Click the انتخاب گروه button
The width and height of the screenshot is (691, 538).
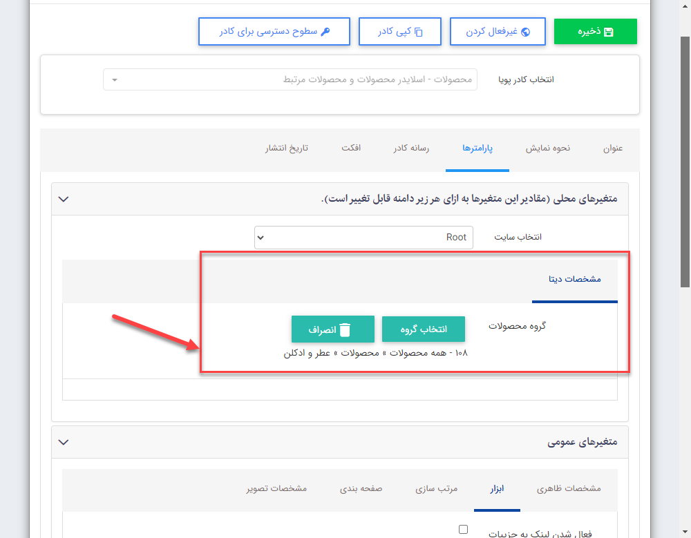tap(424, 329)
